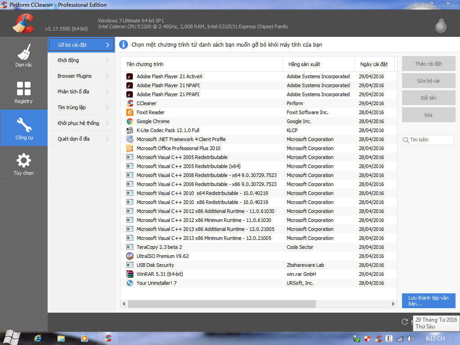Open Windows Explorer folder taskbar icon
Image resolution: width=460 pixels, height=345 pixels.
point(61,339)
